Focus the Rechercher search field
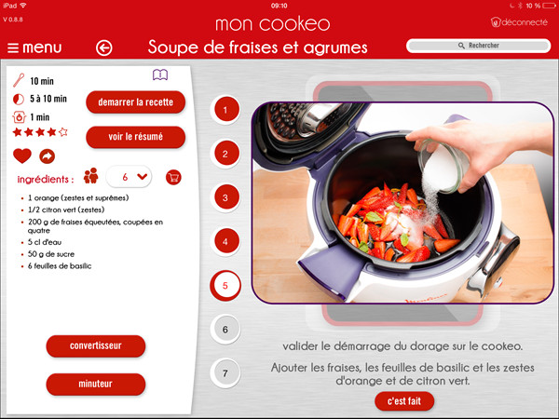The image size is (559, 419). [479, 46]
